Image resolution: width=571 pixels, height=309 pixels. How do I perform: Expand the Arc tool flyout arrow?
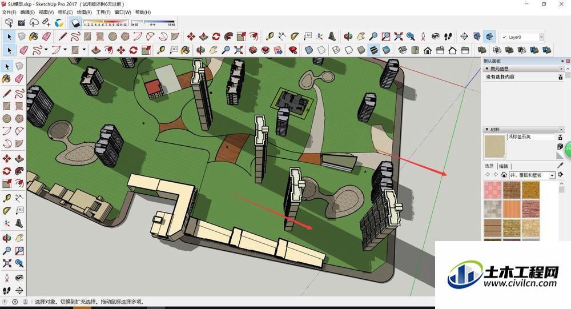[65, 49]
